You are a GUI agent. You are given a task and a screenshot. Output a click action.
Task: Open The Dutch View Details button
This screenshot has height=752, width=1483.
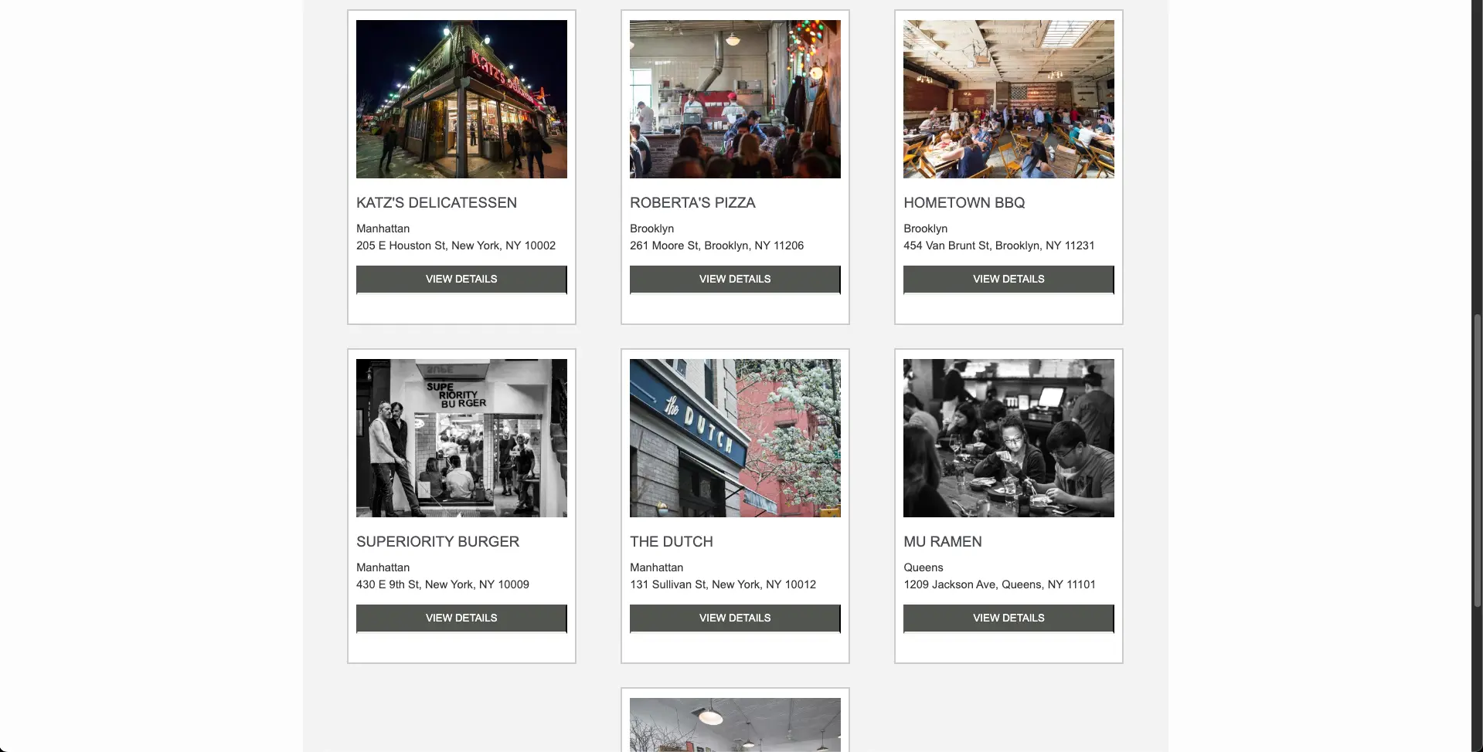[735, 618]
